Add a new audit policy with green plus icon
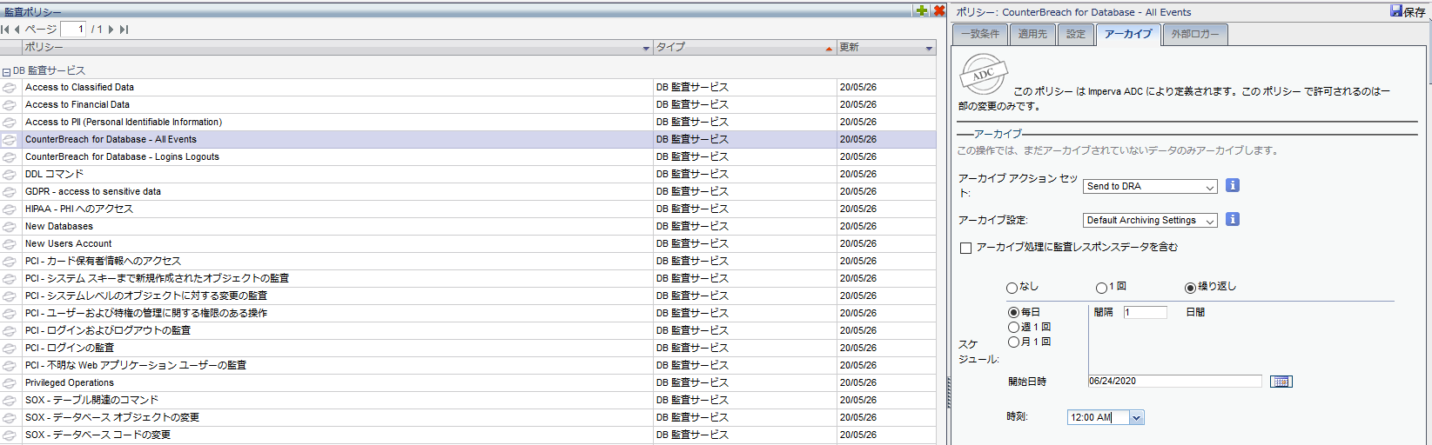This screenshot has width=1432, height=445. 922,10
